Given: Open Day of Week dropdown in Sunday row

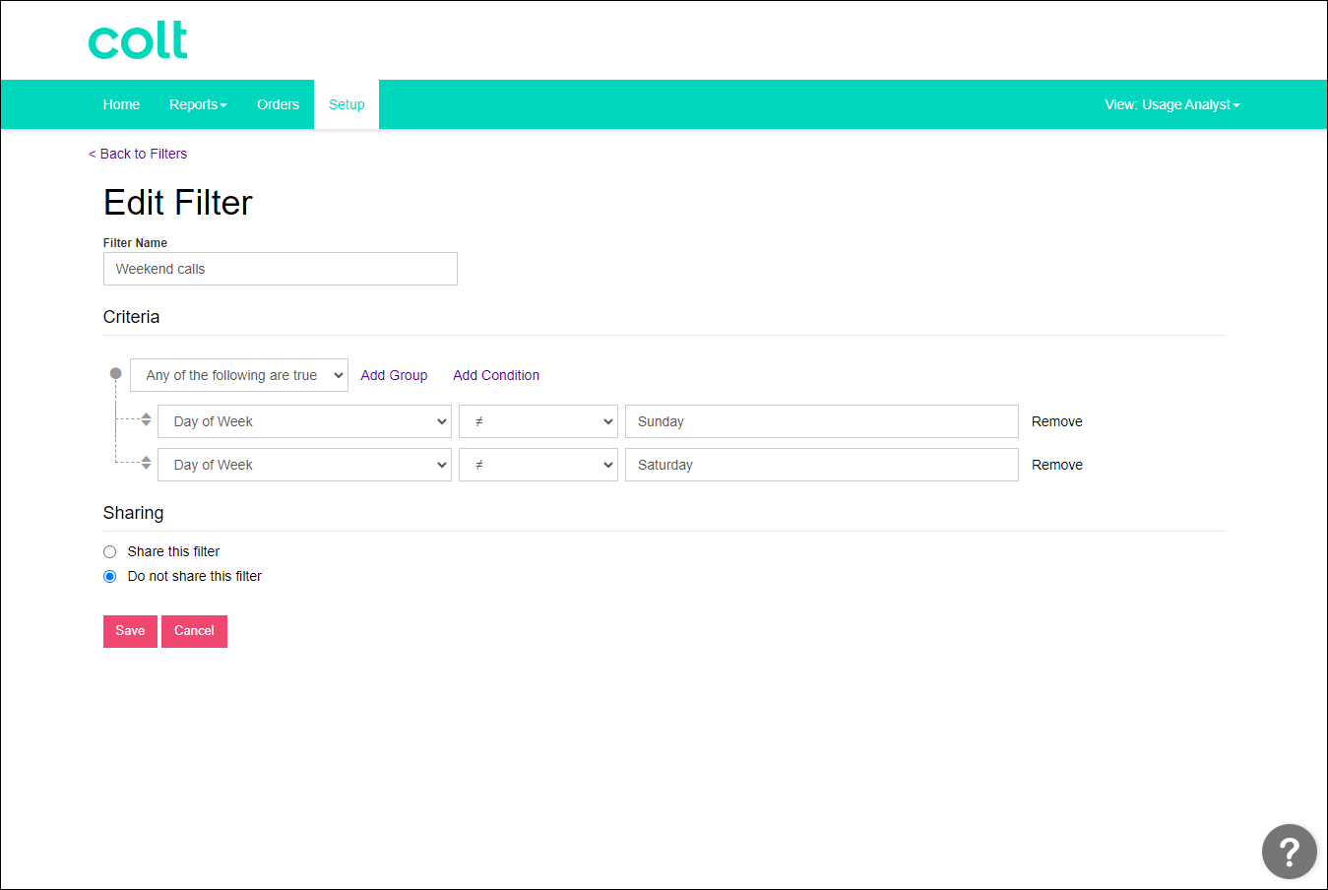Looking at the screenshot, I should tap(304, 421).
